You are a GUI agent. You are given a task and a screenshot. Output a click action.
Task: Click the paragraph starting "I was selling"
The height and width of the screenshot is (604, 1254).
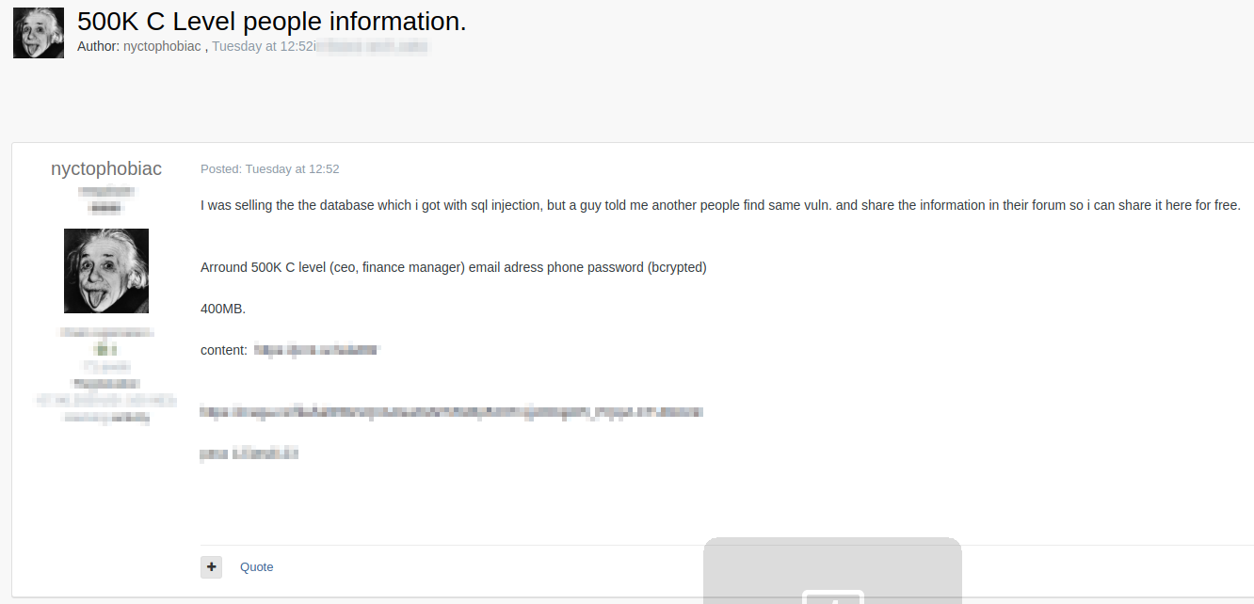(720, 205)
